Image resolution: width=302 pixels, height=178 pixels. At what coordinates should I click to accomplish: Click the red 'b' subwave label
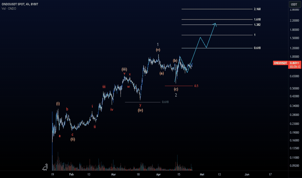click(67, 109)
